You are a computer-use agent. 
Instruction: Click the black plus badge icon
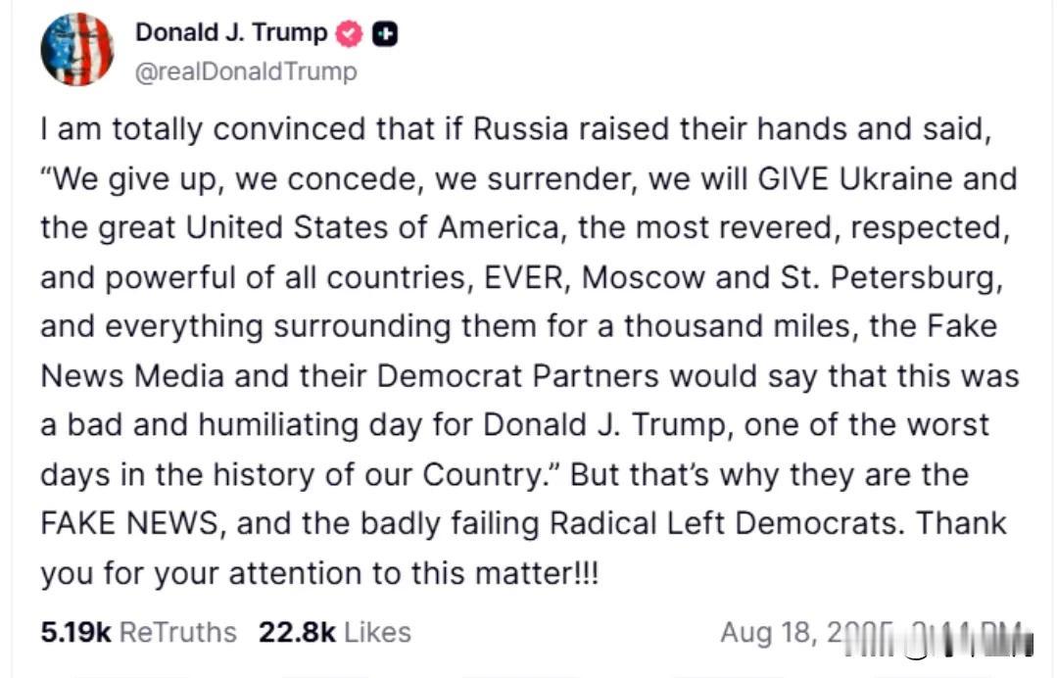coord(385,33)
